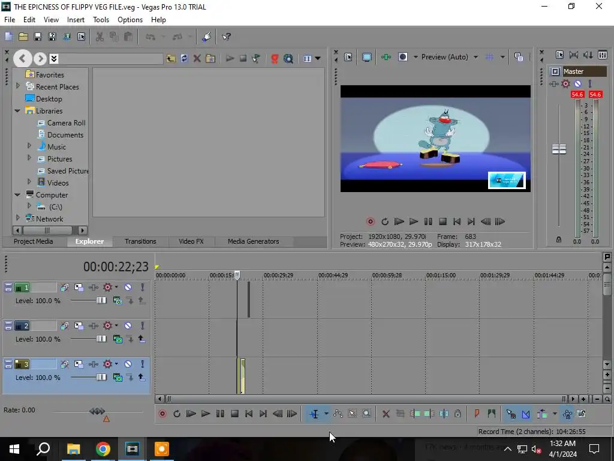Viewport: 614px width, 461px height.
Task: Solo track 3 with exclamation icon
Action: [143, 364]
